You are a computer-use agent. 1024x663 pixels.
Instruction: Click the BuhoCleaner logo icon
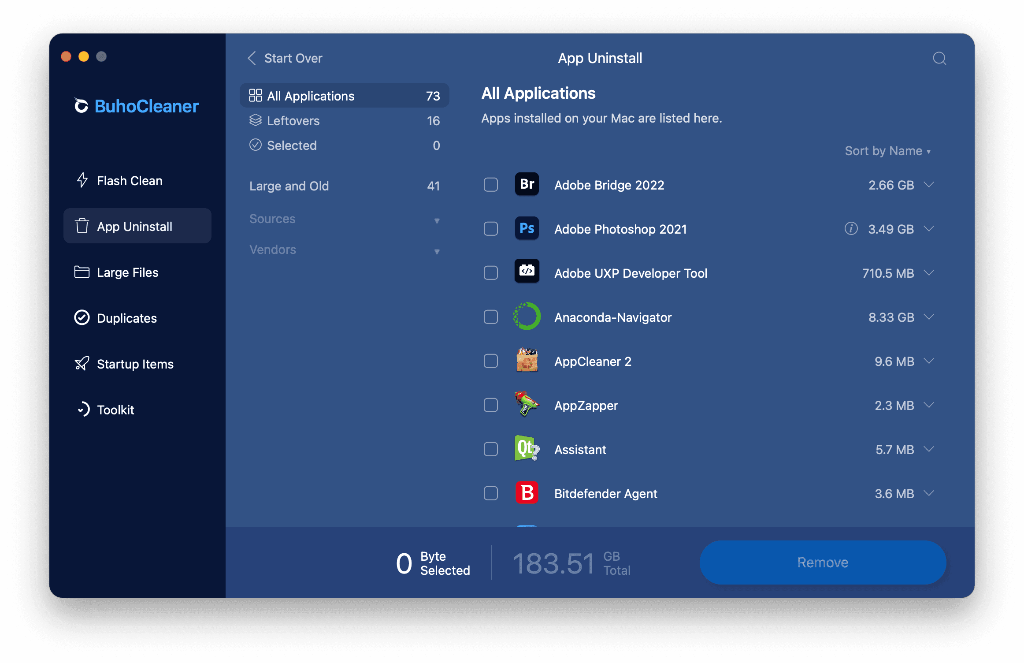82,106
